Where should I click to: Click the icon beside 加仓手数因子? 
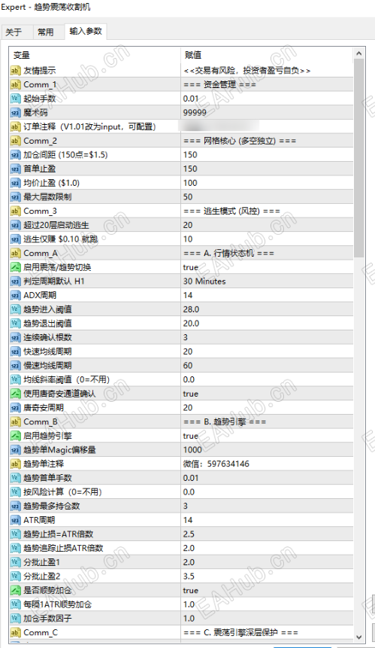tap(15, 619)
